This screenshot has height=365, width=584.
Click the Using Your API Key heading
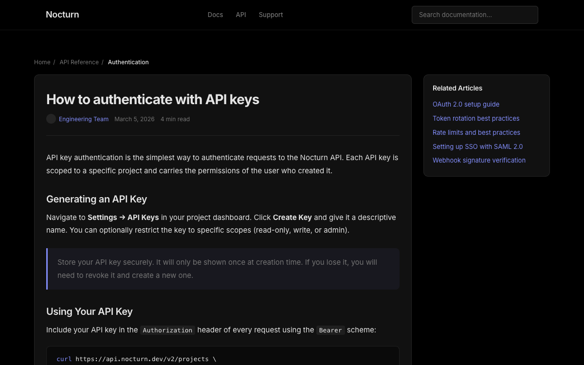pos(90,311)
